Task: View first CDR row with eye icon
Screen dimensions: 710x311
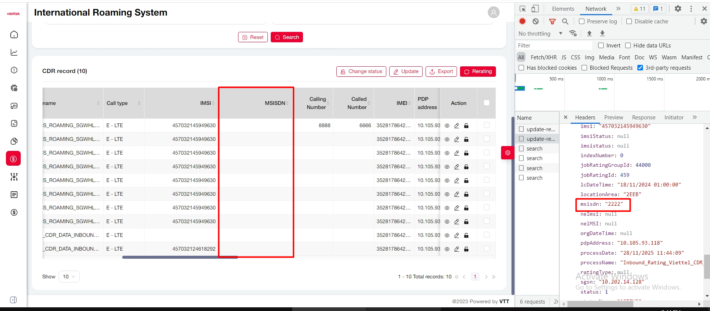Action: click(447, 126)
